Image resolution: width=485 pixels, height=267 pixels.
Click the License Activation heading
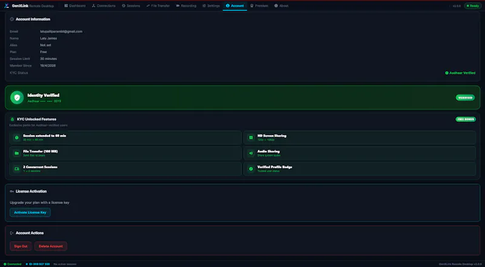click(x=32, y=191)
